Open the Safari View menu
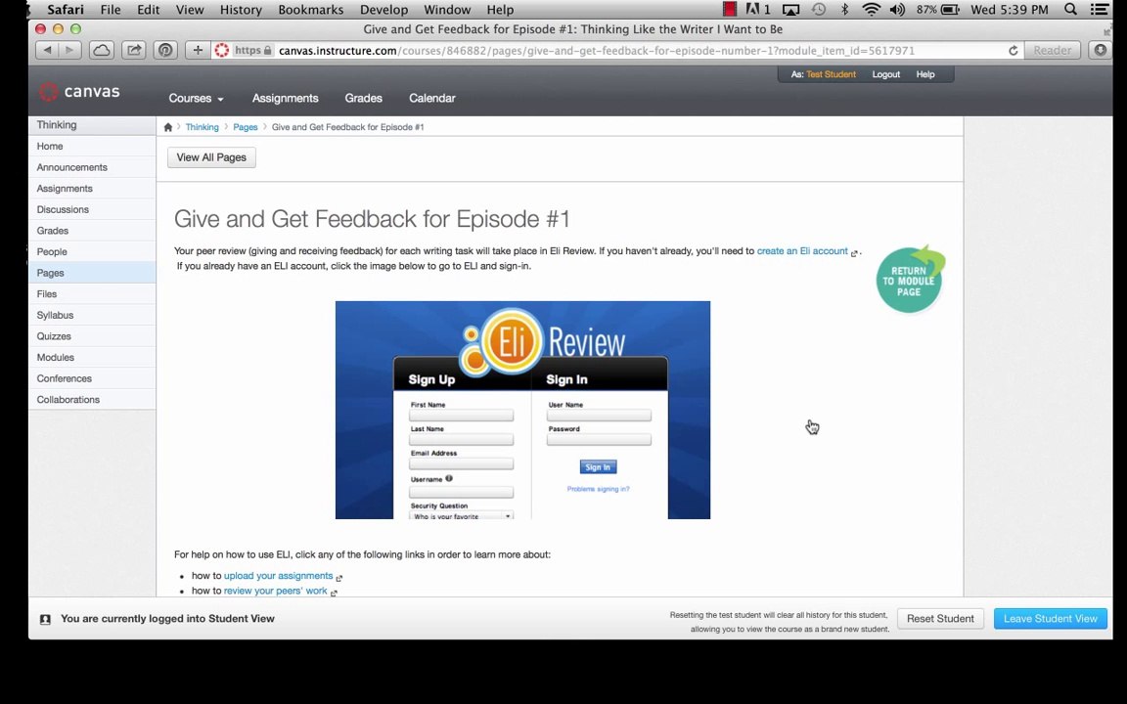The image size is (1127, 704). [190, 10]
